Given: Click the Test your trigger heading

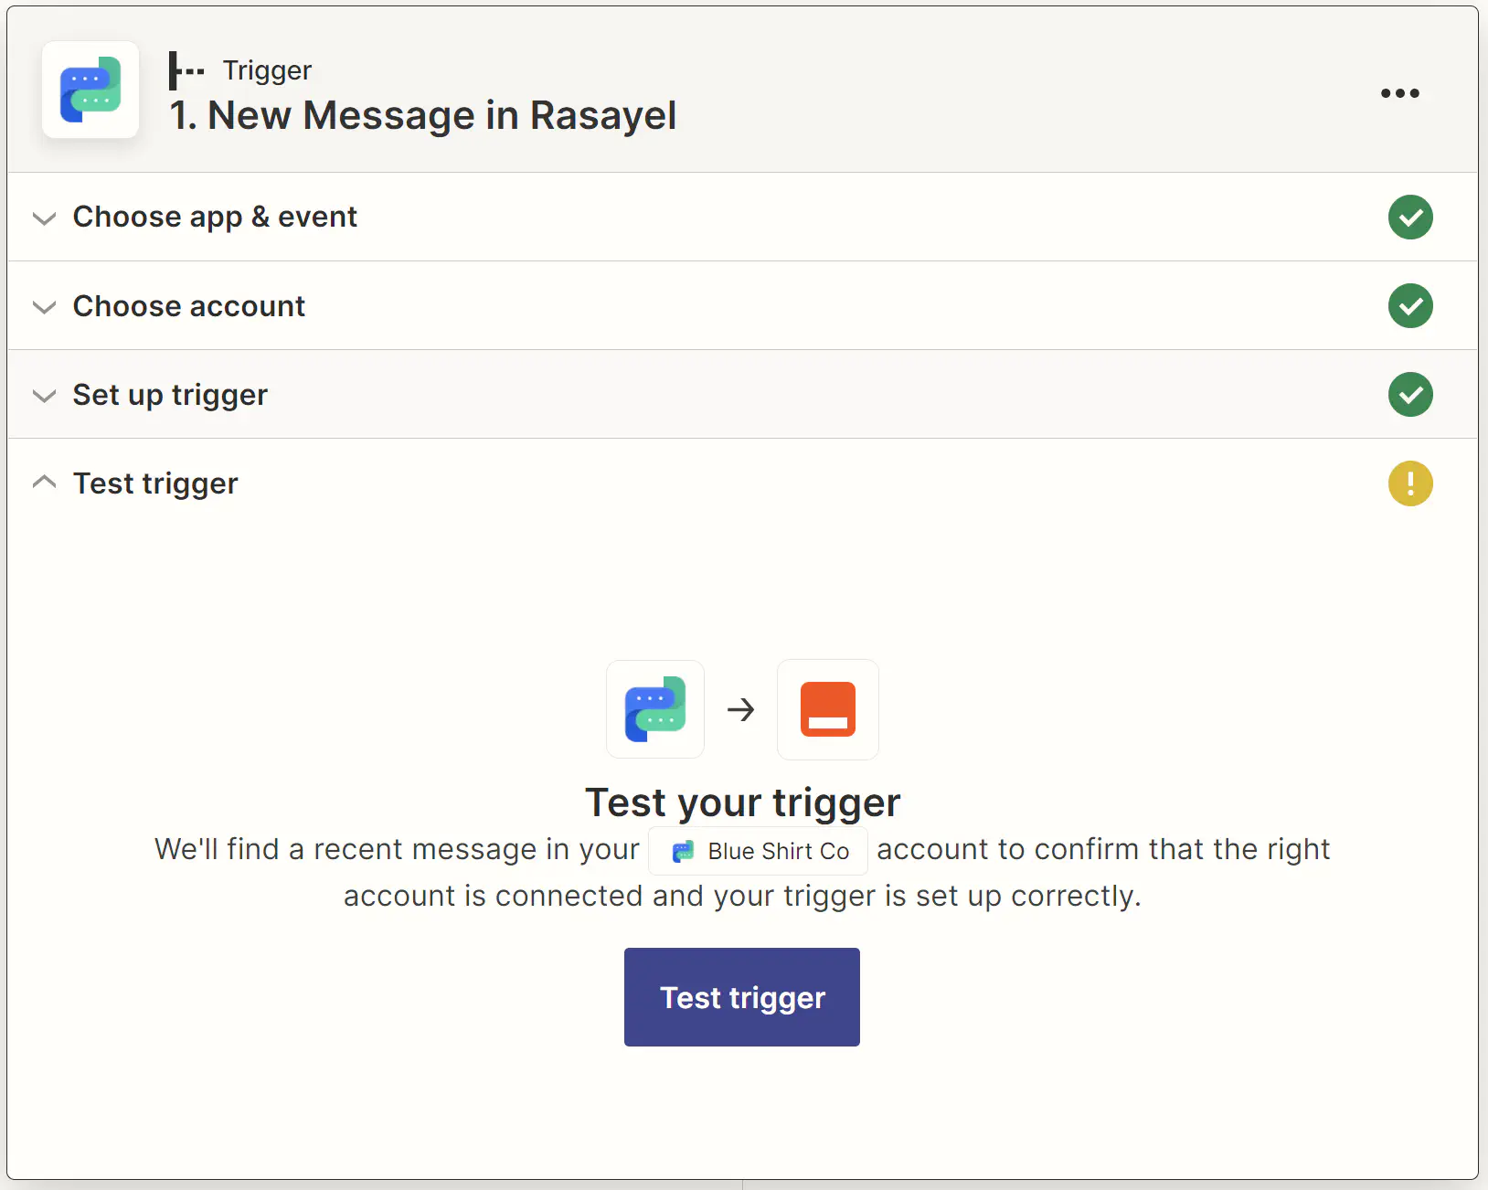Looking at the screenshot, I should tap(741, 802).
